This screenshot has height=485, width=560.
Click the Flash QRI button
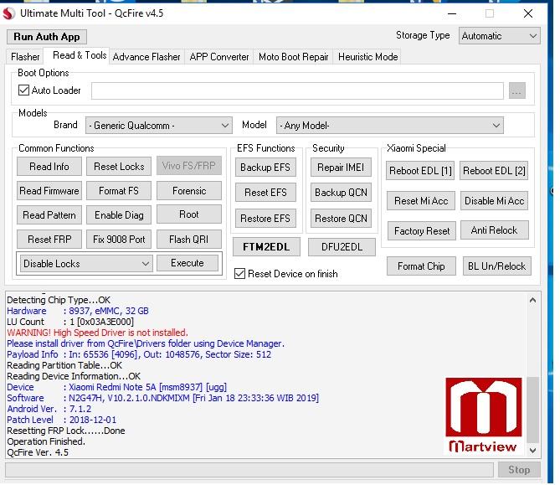pos(189,240)
